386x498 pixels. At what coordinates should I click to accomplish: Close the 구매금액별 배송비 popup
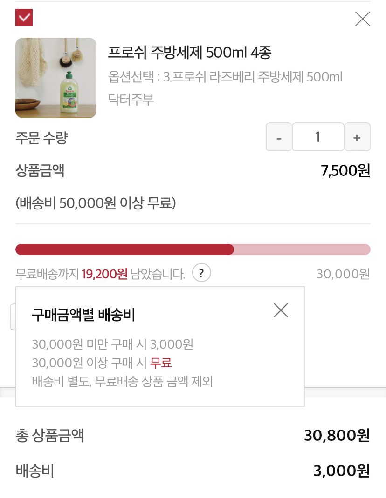pos(281,310)
